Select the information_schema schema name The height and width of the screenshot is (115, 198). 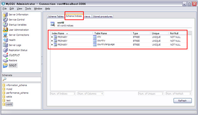17,85
